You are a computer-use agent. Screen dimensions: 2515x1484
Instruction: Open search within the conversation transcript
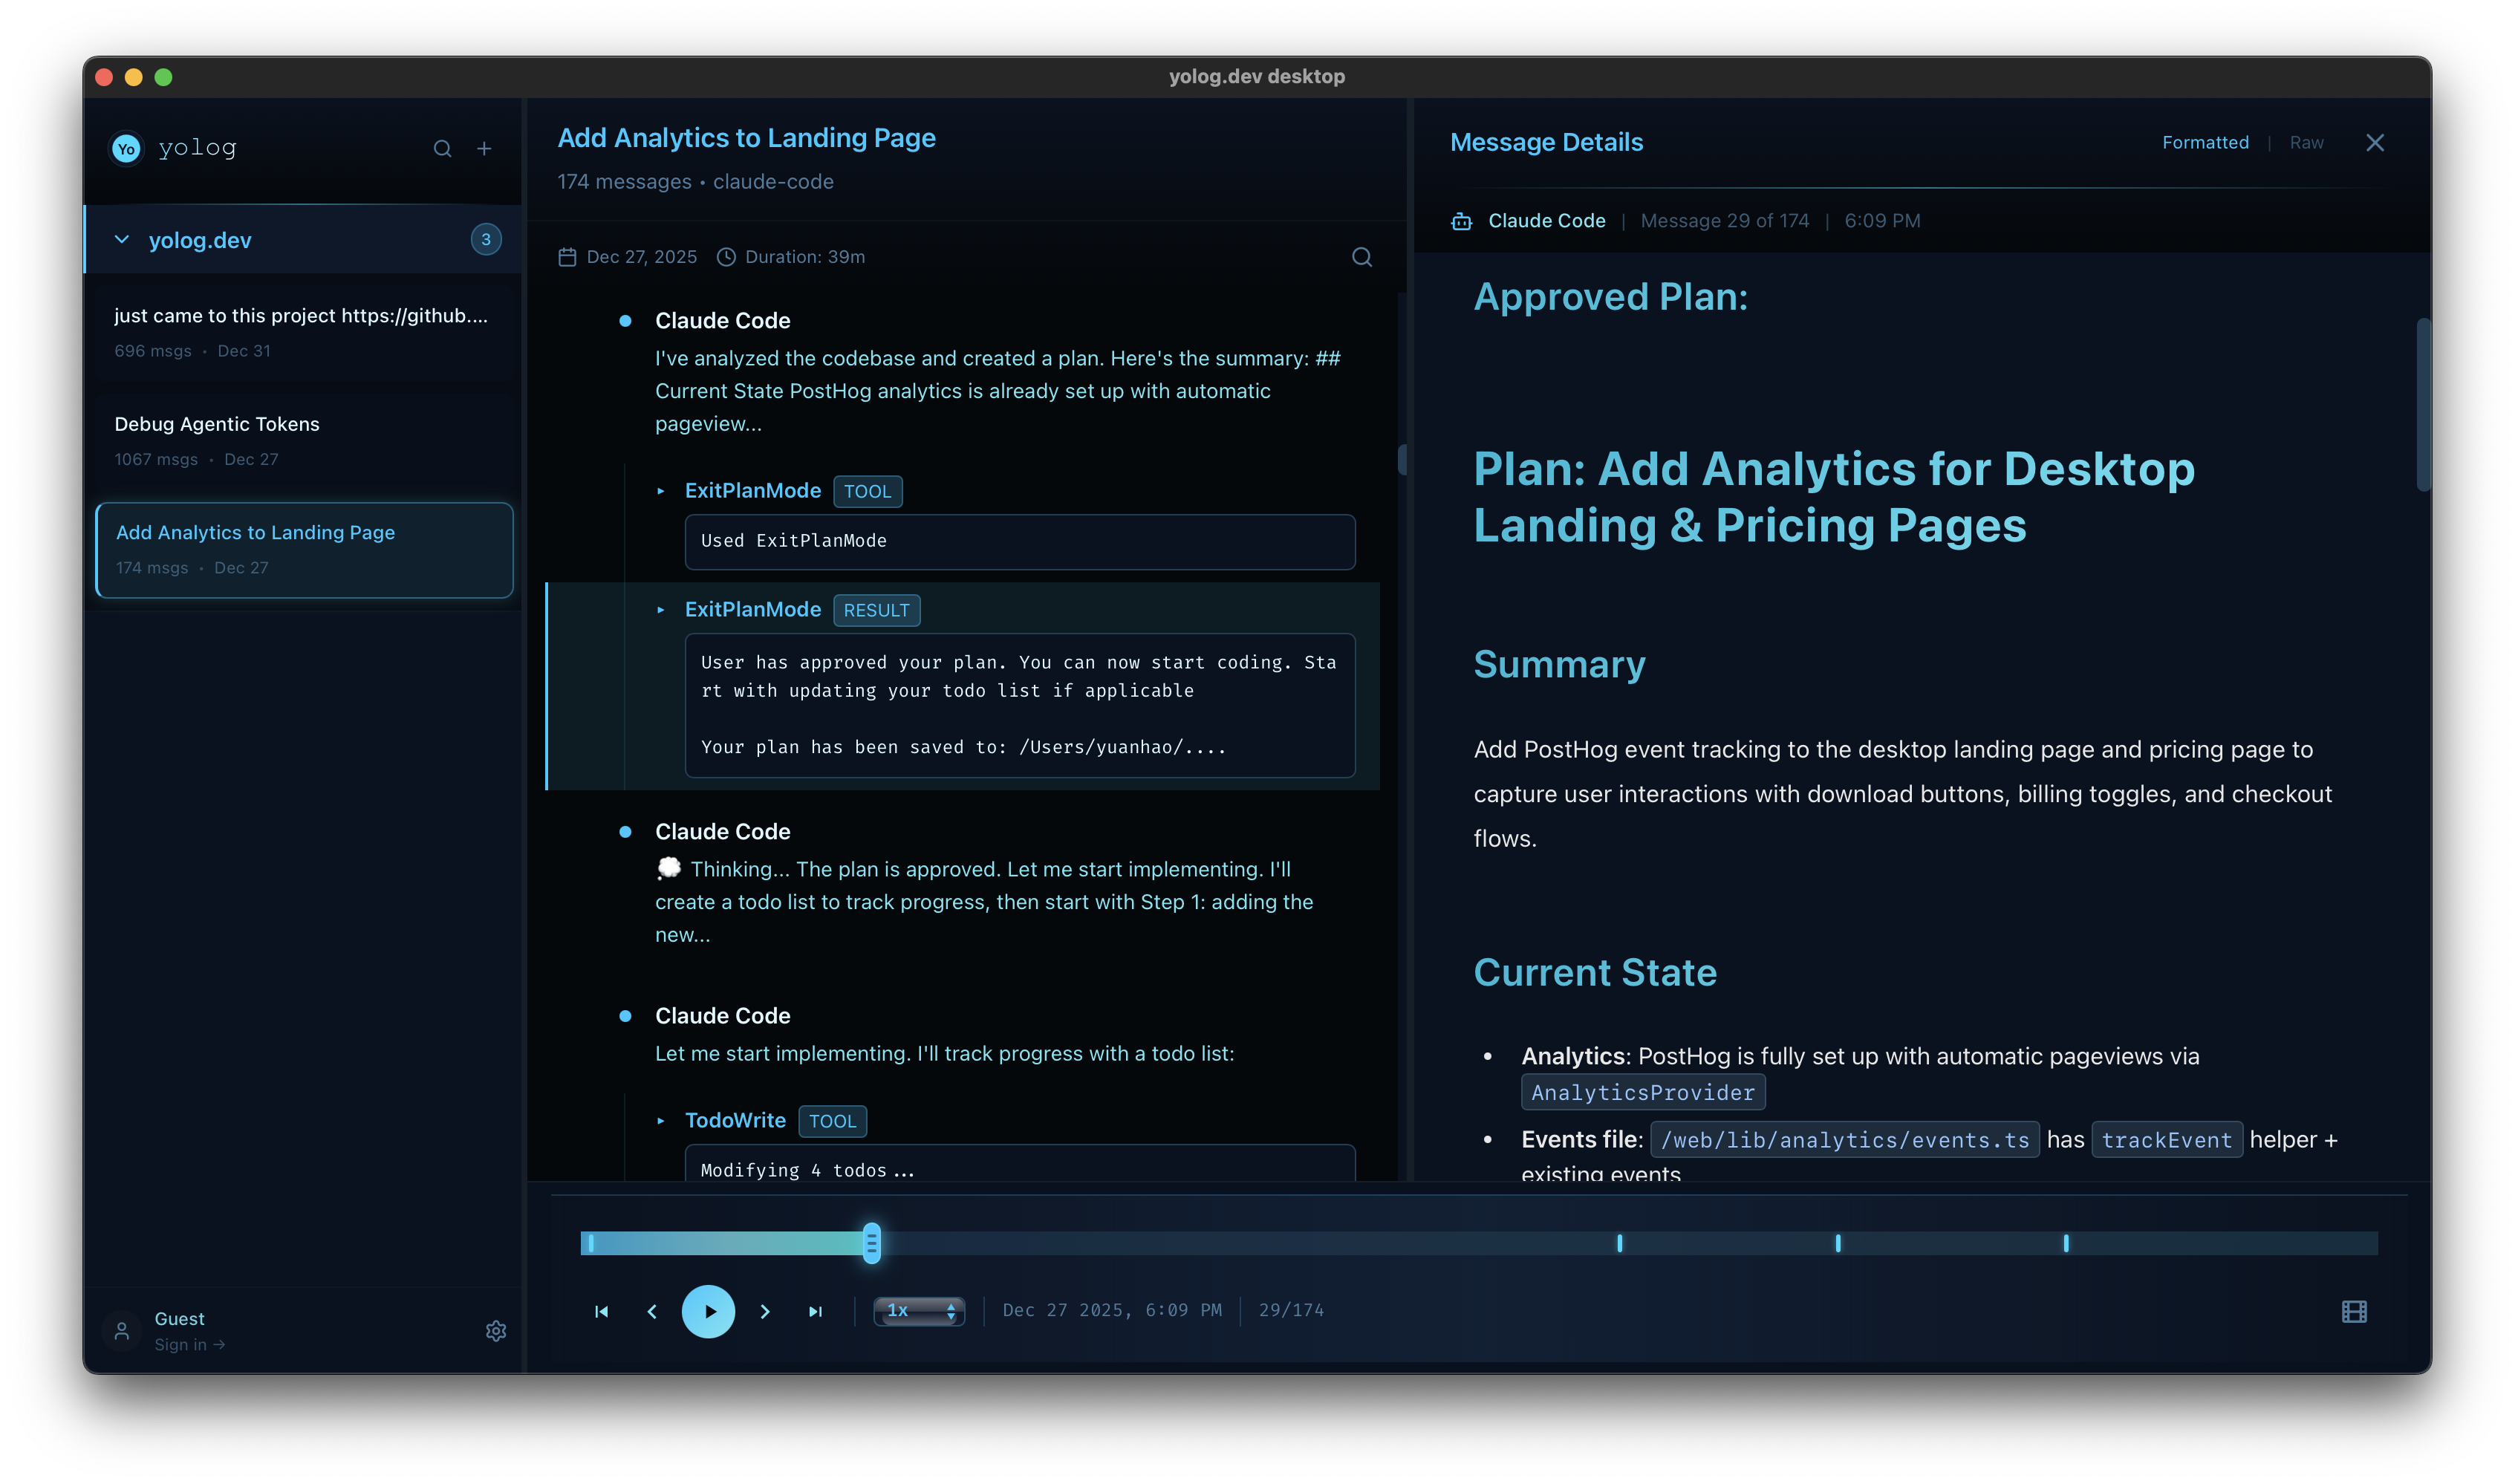[x=1362, y=256]
